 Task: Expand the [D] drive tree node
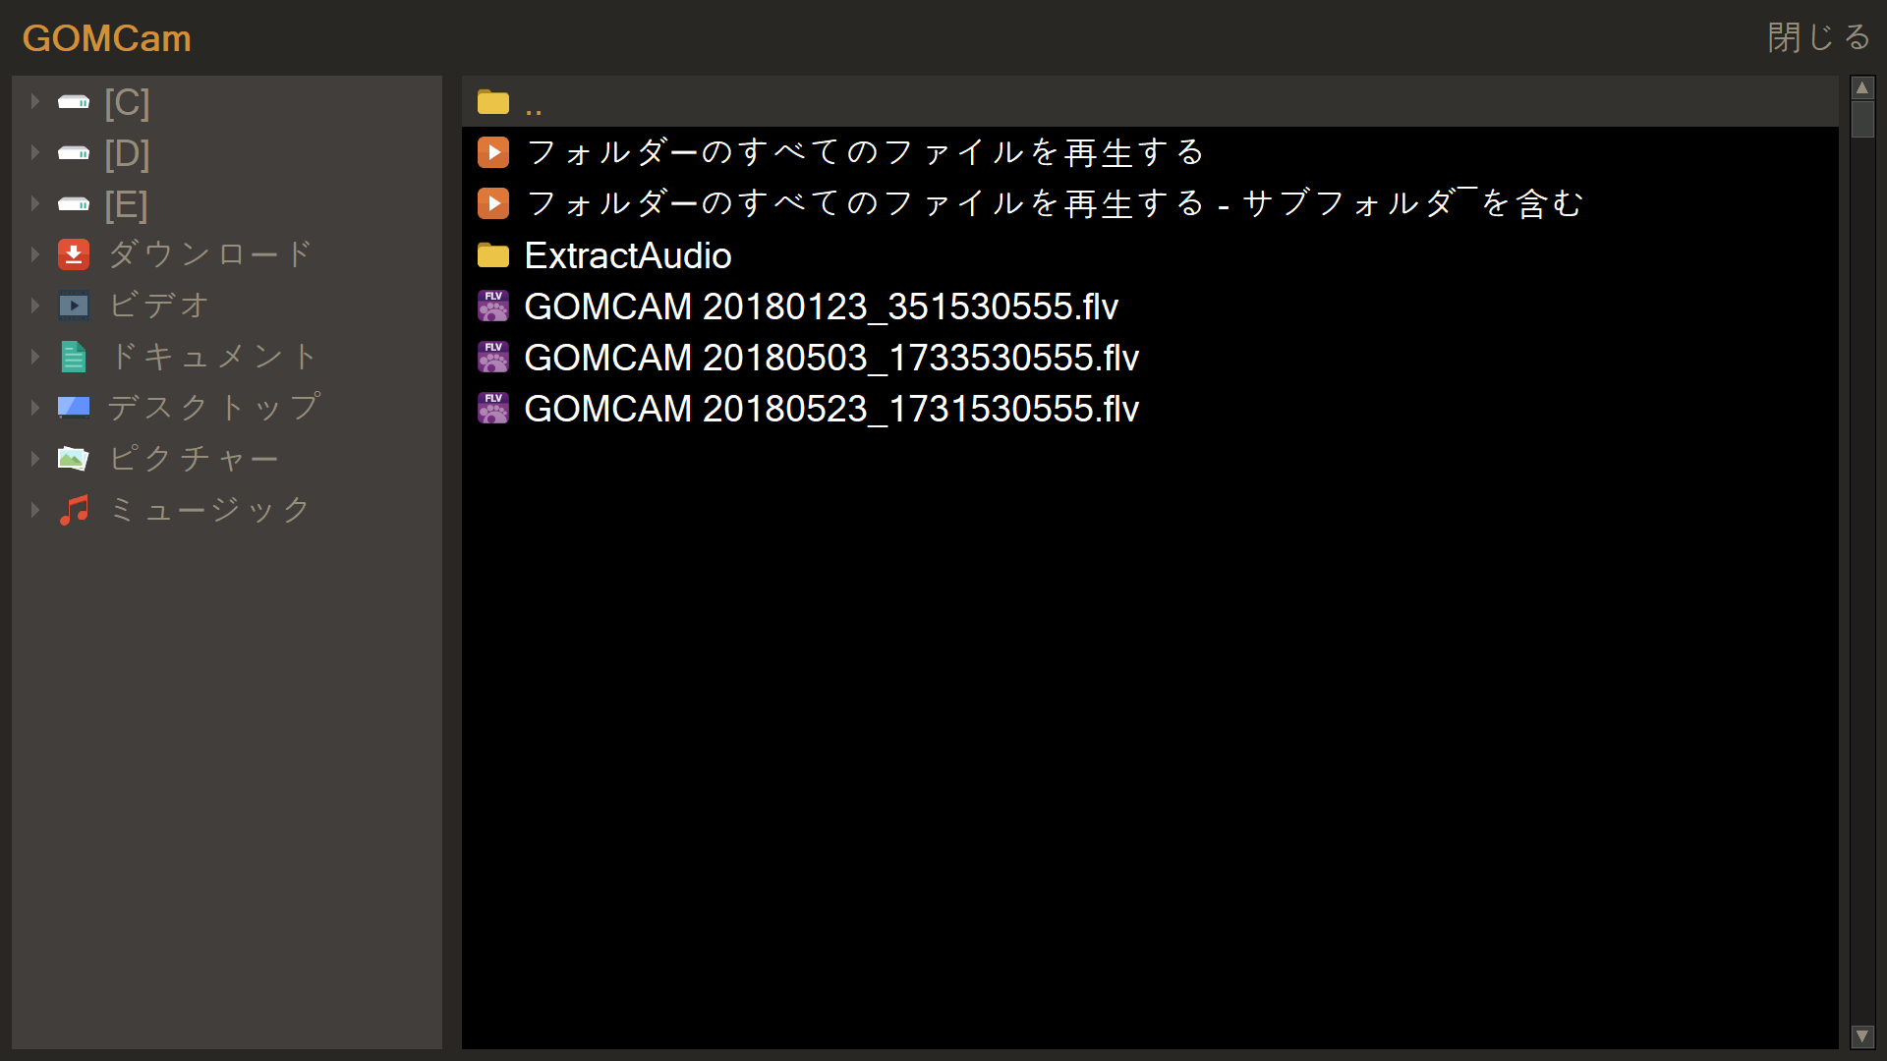pos(35,152)
